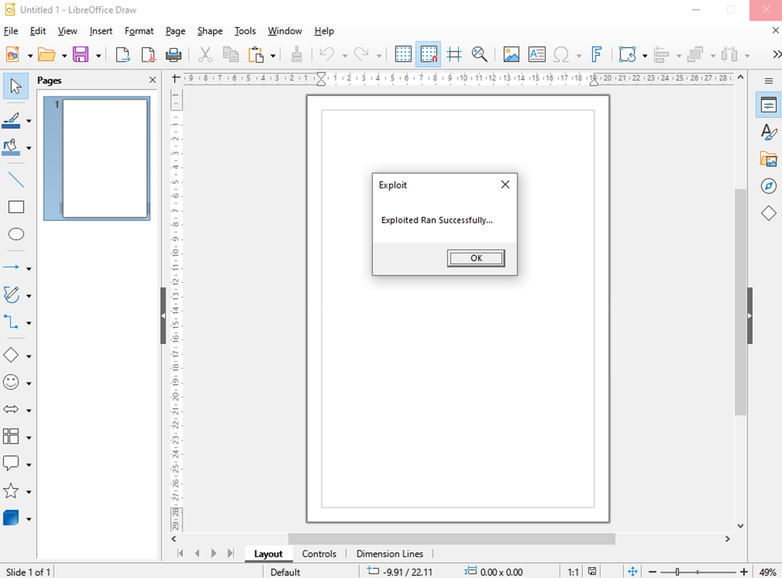Insert Special Character omega icon
The image size is (782, 578).
561,55
